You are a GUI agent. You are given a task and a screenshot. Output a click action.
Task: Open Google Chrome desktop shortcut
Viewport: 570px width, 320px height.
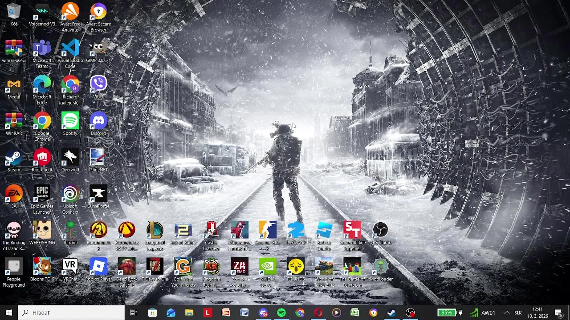[42, 127]
